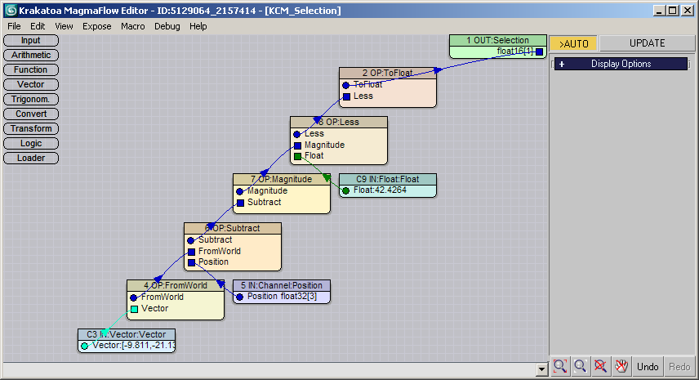Image resolution: width=699 pixels, height=380 pixels.
Task: Click the Less input socket on ToFloat node
Action: (347, 96)
